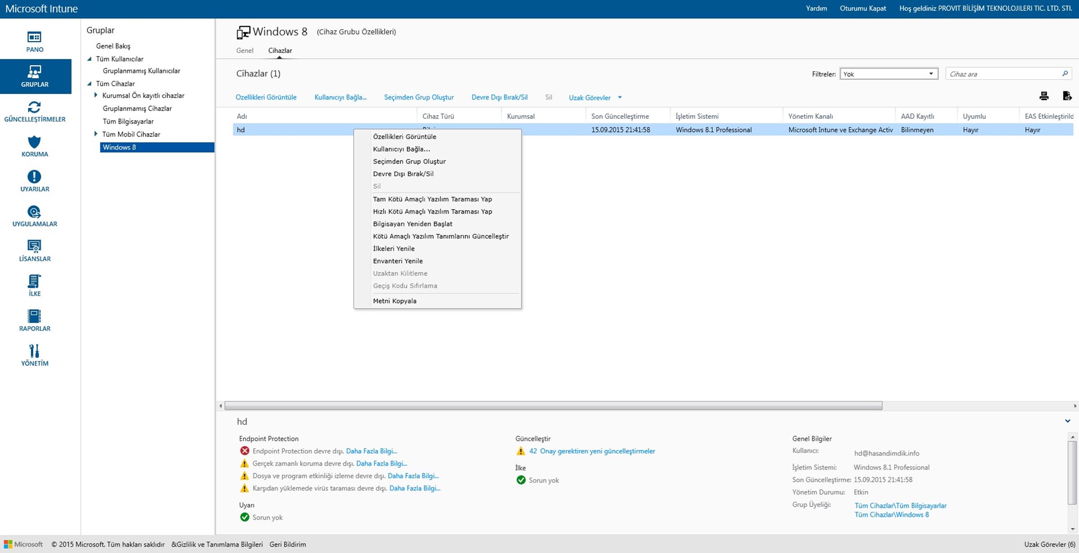Click the green check under İlke
This screenshot has height=553, width=1079.
click(521, 480)
